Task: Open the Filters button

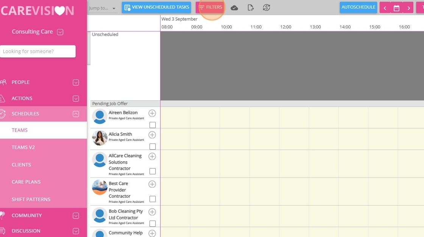Action: tap(210, 7)
